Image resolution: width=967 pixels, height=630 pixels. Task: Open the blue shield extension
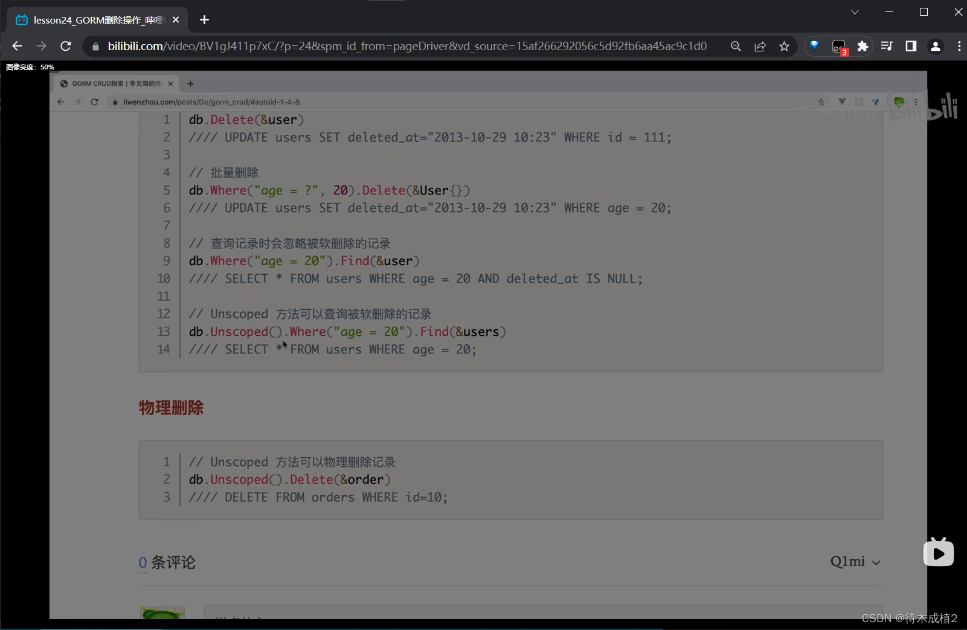[x=814, y=46]
